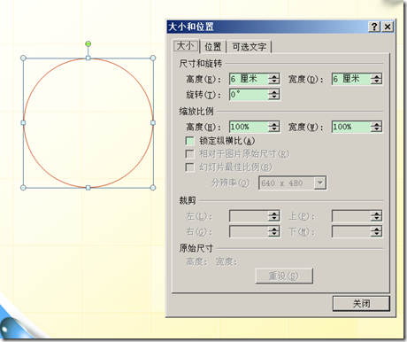Focus the 高度(E) size input field

point(249,79)
